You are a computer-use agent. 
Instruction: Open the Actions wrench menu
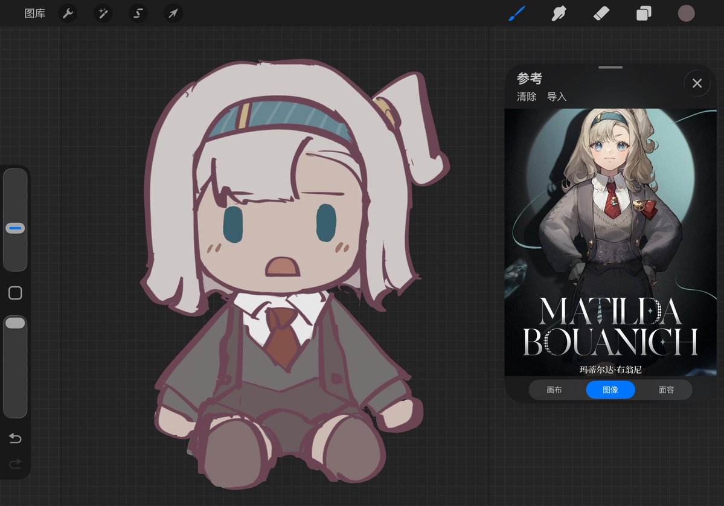pos(68,13)
